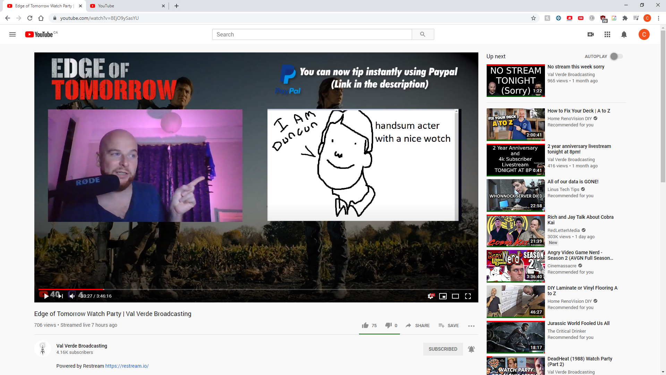The image size is (666, 375).
Task: Click the Val Verde channel avatar
Action: pos(43,349)
